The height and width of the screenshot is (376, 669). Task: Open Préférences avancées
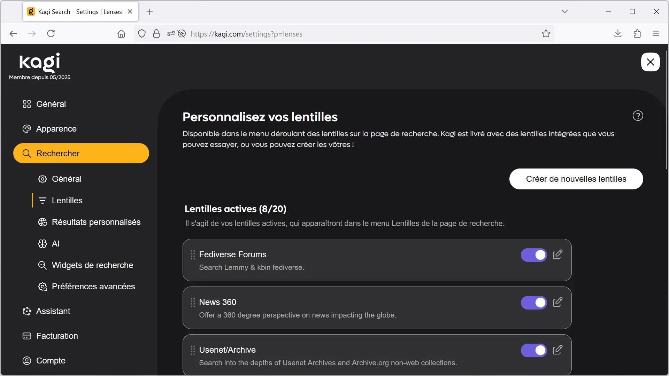(86, 287)
